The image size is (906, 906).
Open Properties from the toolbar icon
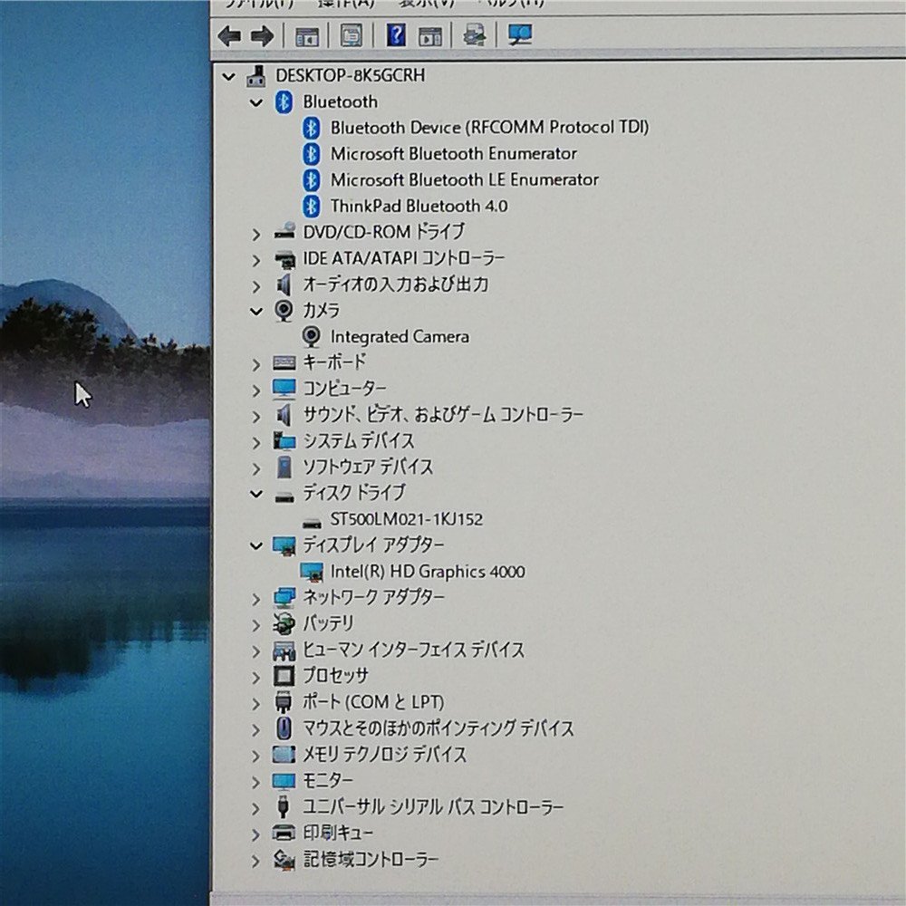click(350, 34)
